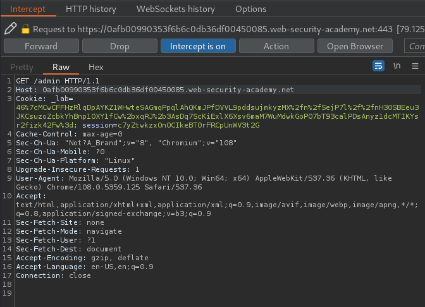The image size is (425, 307).
Task: Open the WebSockets history tab
Action: click(176, 9)
